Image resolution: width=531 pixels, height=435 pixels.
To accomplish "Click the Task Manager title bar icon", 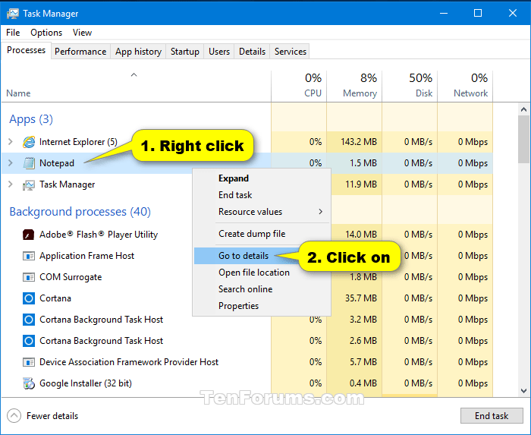I will pyautogui.click(x=13, y=14).
